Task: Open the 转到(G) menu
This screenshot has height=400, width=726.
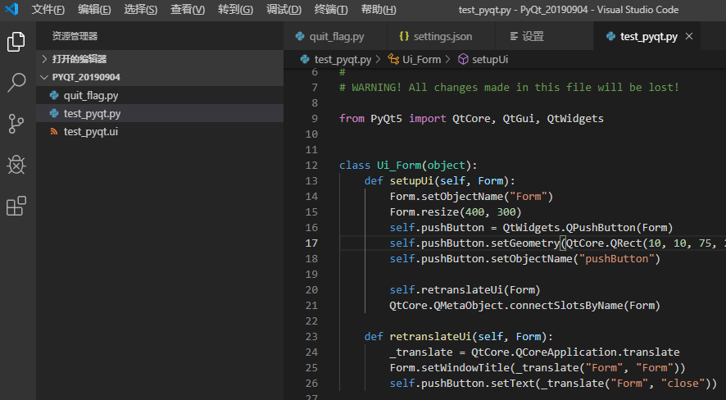Action: tap(236, 9)
